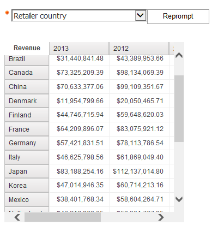This screenshot has width=212, height=225.
Task: Click Mexico 2012 value $58,604,264.71
Action: pos(140,199)
